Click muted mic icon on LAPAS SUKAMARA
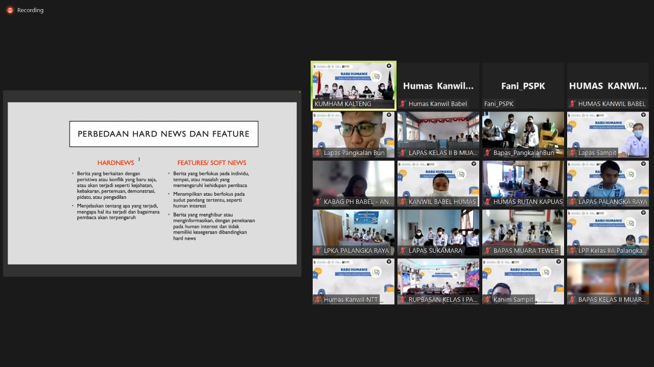This screenshot has height=367, width=654. coord(403,251)
